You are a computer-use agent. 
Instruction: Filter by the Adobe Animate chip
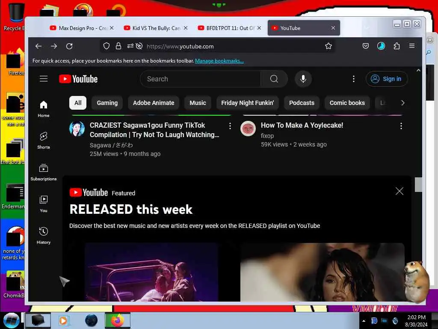pyautogui.click(x=154, y=103)
